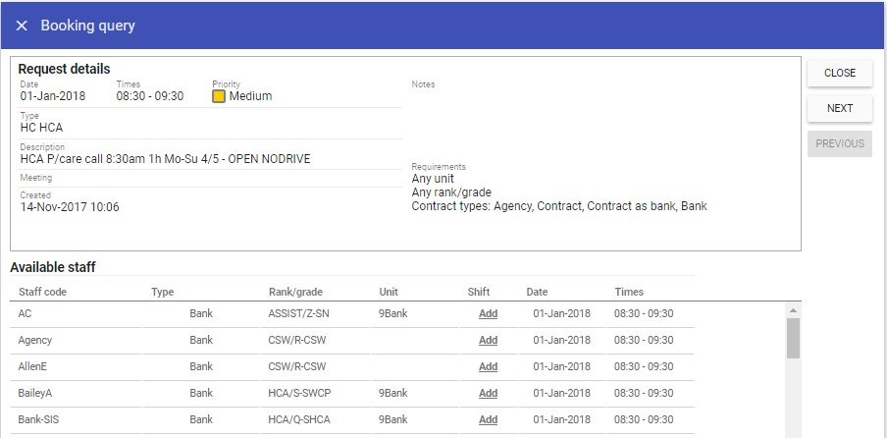Add shift for Bank-SIS
Viewport: 887px width, 438px height.
(488, 419)
